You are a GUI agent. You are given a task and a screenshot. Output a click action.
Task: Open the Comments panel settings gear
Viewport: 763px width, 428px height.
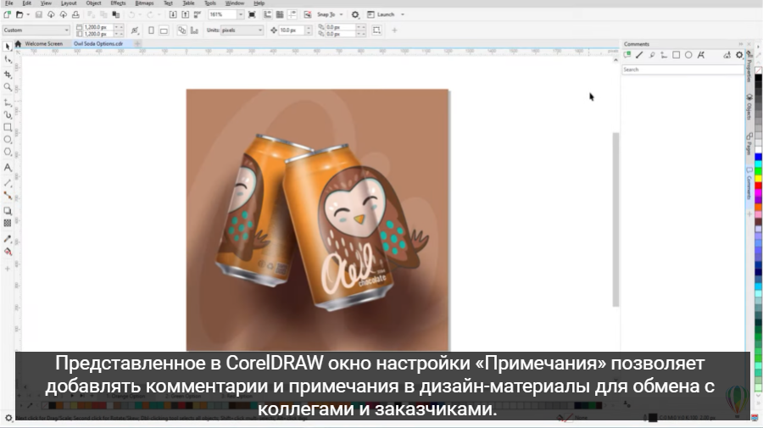point(739,55)
